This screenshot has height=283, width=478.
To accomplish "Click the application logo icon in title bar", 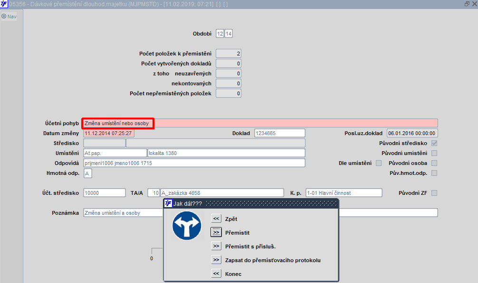I will point(4,4).
